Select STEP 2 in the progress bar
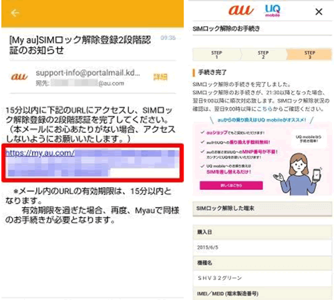Image resolution: width=334 pixels, height=300 pixels. tap(263, 55)
